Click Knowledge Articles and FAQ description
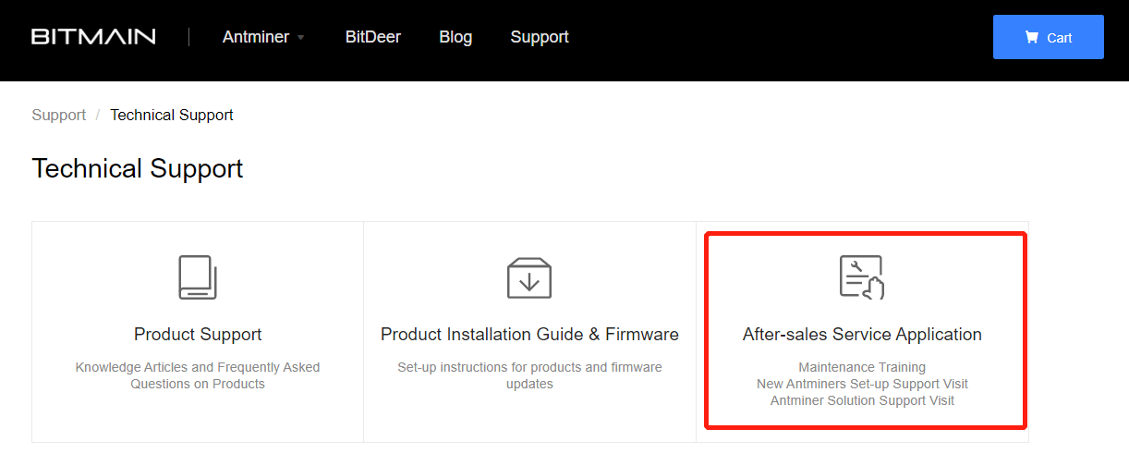1129x466 pixels. point(198,375)
